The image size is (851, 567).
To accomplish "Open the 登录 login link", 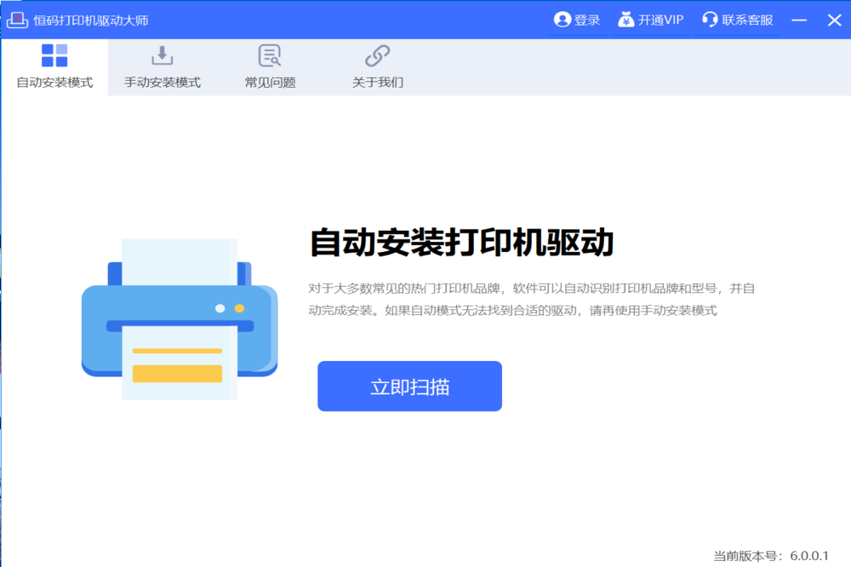I will [587, 20].
